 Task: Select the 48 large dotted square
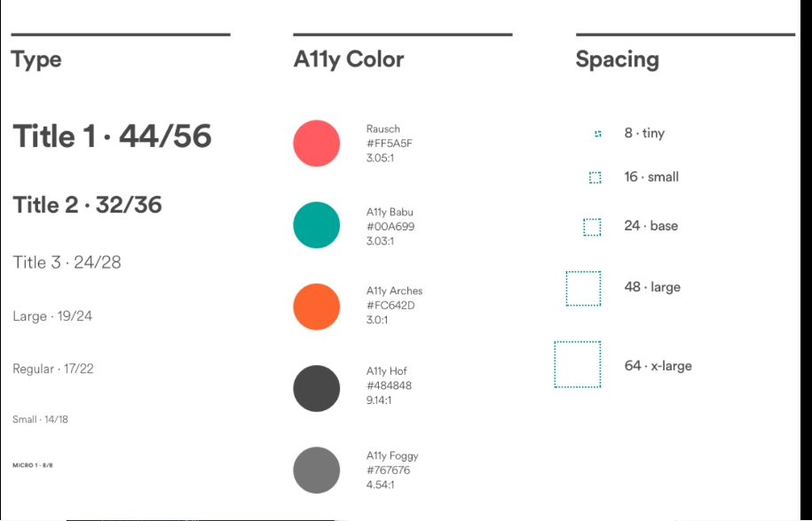point(584,289)
